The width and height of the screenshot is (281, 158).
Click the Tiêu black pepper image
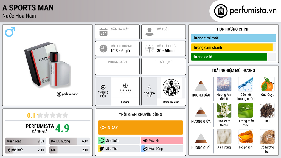(267, 110)
